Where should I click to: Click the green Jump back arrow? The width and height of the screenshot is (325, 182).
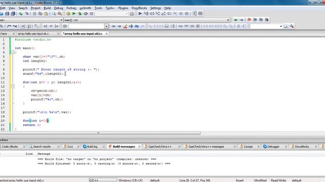[x=236, y=20]
